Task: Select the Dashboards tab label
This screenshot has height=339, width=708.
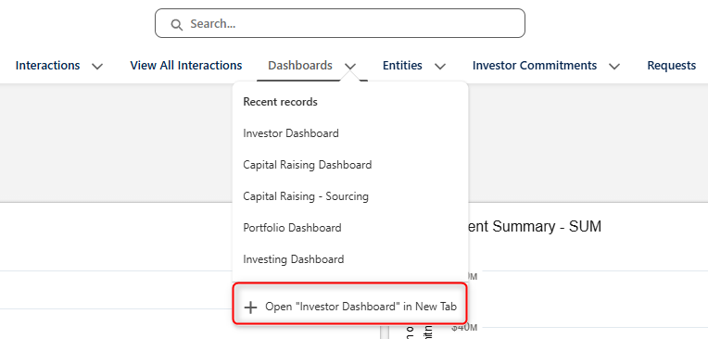Action: [x=300, y=66]
